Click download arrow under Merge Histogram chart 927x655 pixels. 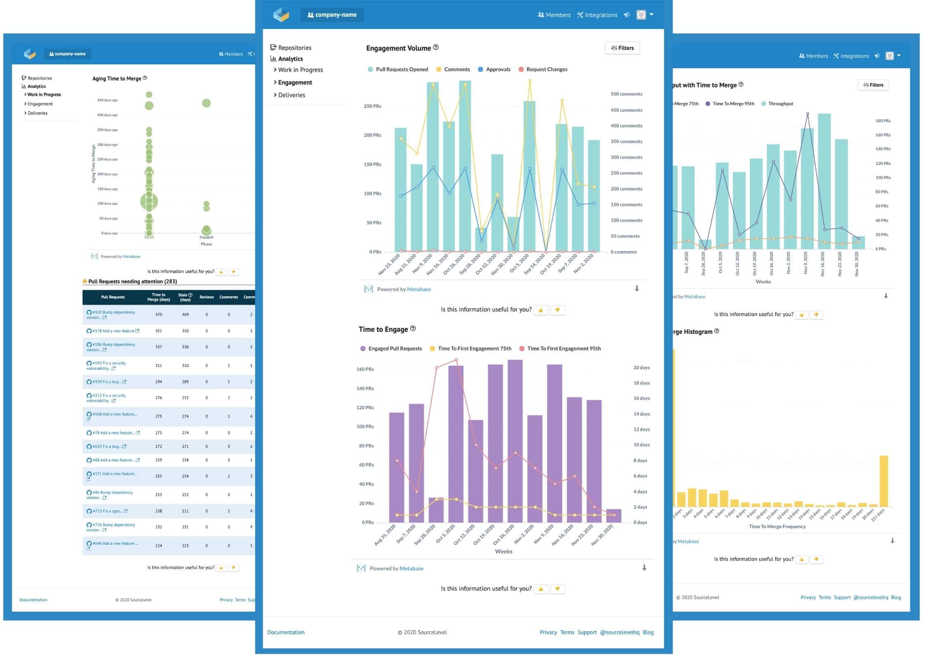892,540
